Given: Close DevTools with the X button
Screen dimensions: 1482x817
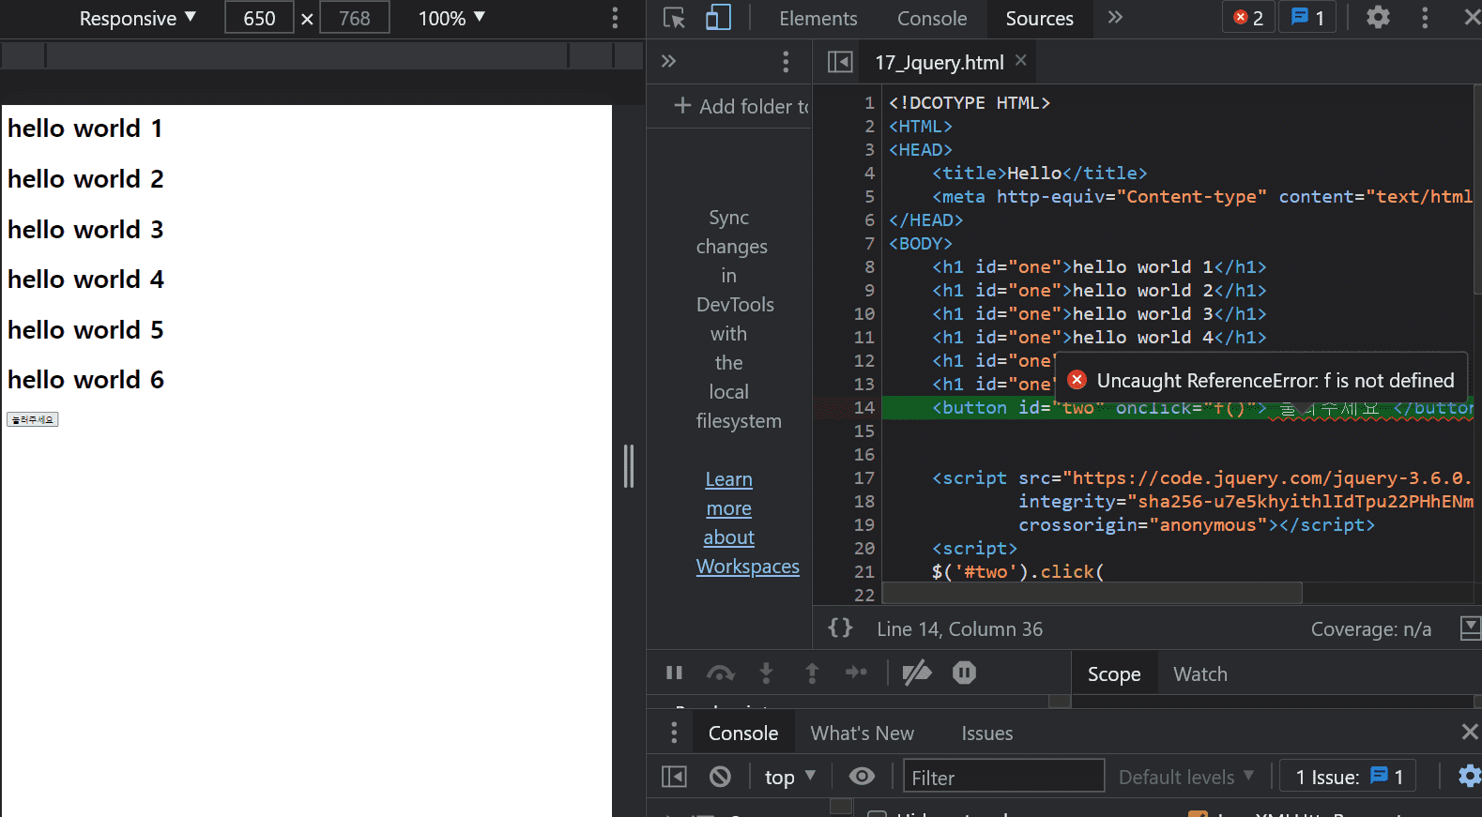Looking at the screenshot, I should pyautogui.click(x=1472, y=18).
